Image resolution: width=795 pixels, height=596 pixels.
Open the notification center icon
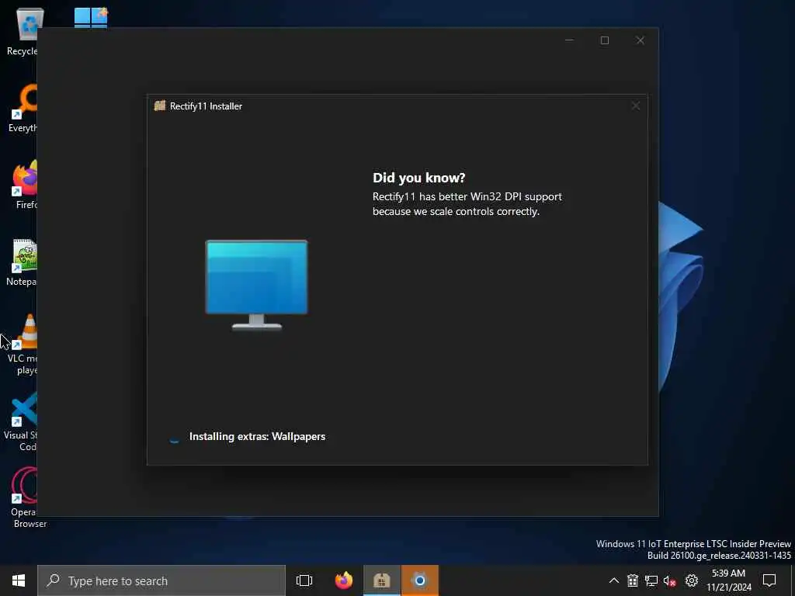(x=769, y=580)
